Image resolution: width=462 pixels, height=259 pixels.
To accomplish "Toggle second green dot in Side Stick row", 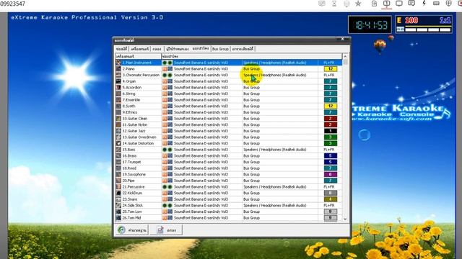I will 170,205.
